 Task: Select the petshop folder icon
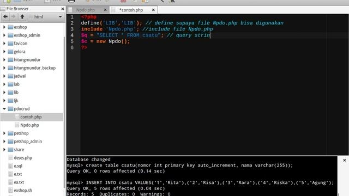10,133
